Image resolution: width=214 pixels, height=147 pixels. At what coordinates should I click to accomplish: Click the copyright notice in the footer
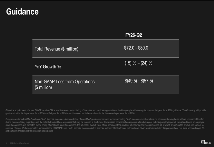click(x=19, y=143)
